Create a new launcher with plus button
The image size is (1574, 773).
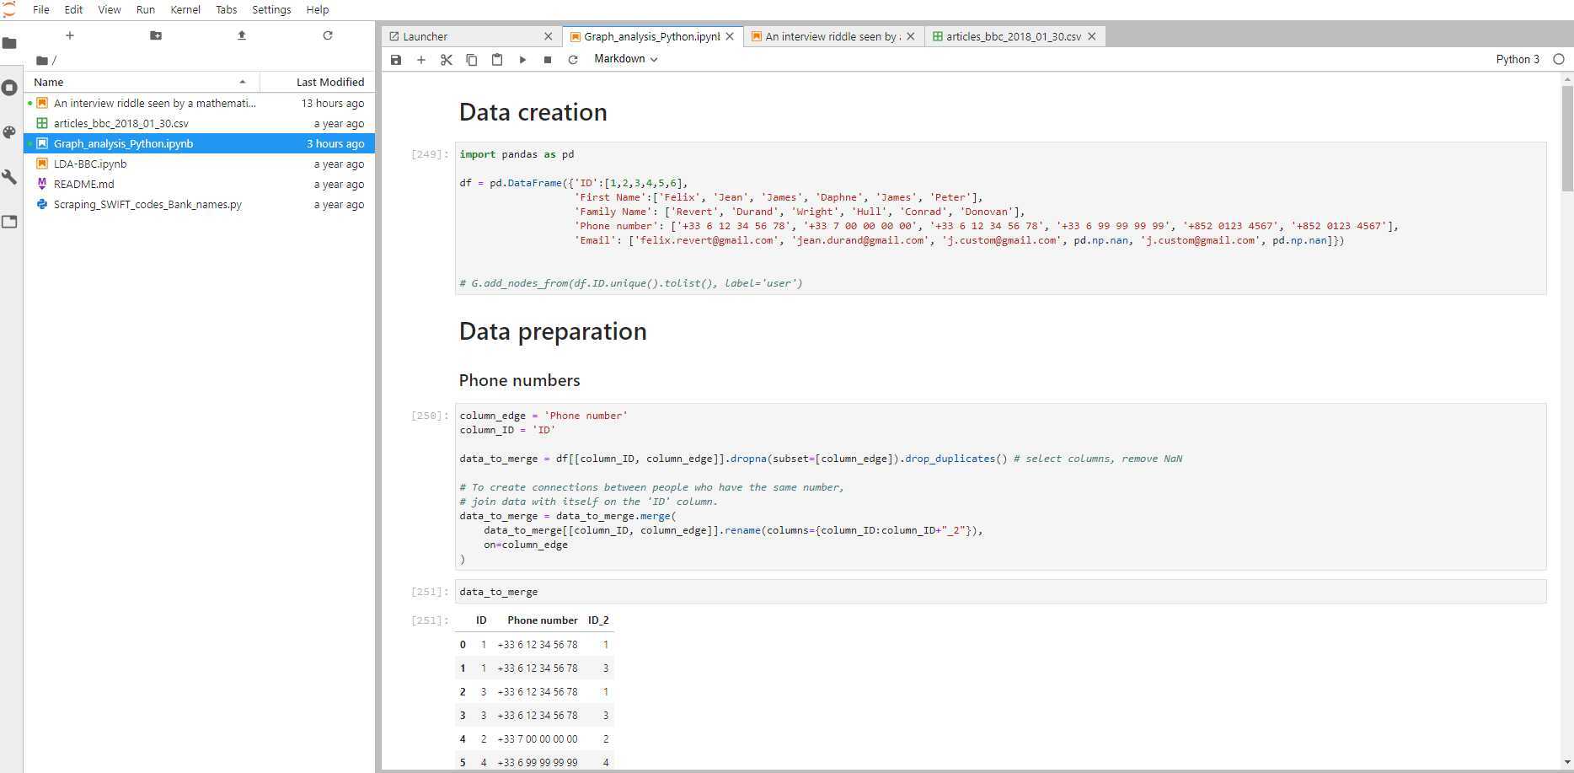point(70,35)
